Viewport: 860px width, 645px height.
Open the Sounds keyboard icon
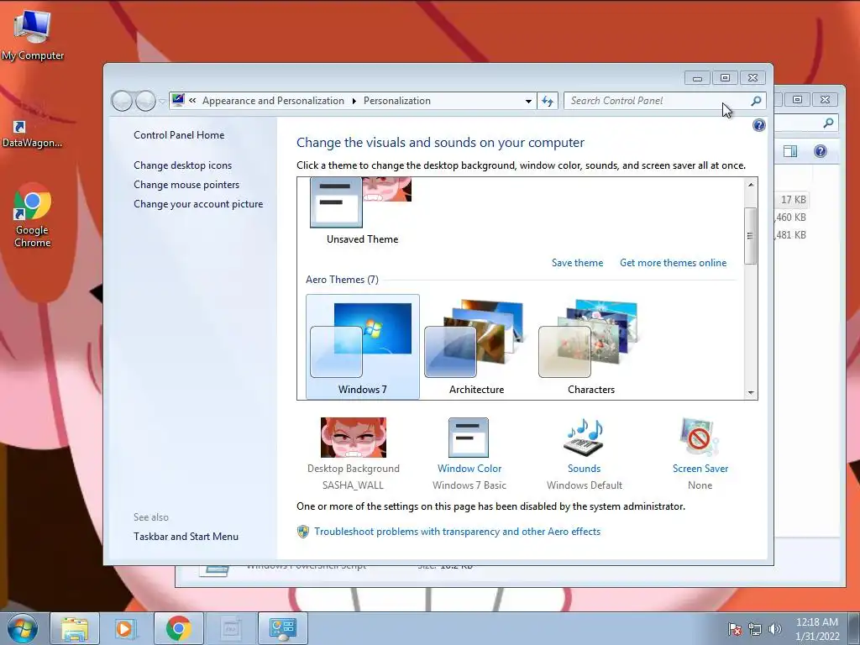[584, 437]
